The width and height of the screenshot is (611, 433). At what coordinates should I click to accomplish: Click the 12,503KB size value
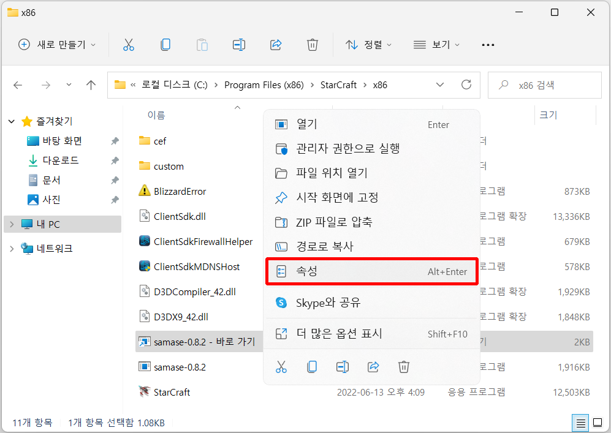(x=571, y=392)
